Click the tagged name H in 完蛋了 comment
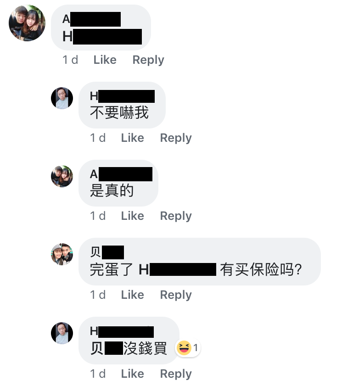Image resolution: width=342 pixels, height=386 pixels. pyautogui.click(x=178, y=269)
